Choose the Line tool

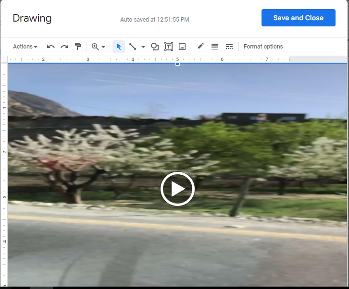click(x=133, y=47)
